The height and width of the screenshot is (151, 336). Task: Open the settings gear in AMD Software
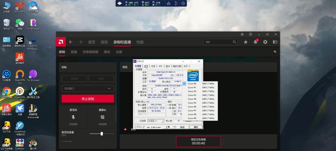[x=265, y=42]
